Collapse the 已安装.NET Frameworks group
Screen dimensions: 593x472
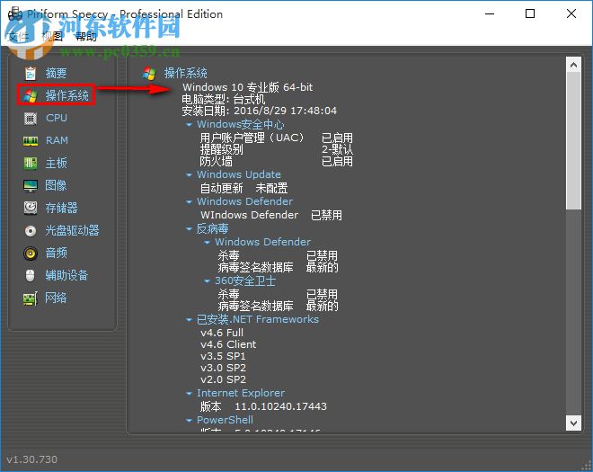189,320
